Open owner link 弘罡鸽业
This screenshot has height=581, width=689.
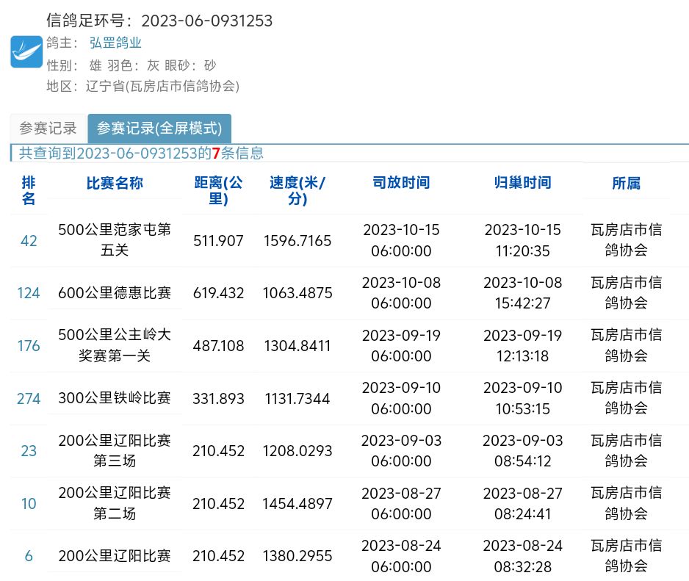point(115,43)
